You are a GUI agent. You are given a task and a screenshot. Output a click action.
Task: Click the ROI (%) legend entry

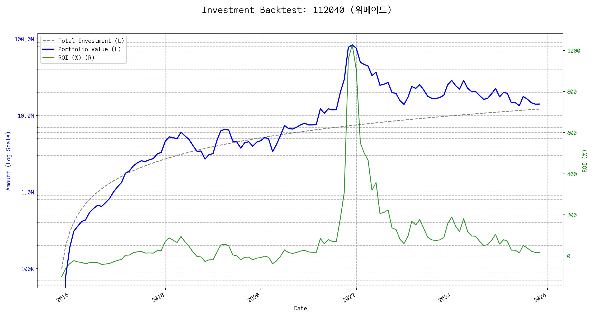pos(76,58)
